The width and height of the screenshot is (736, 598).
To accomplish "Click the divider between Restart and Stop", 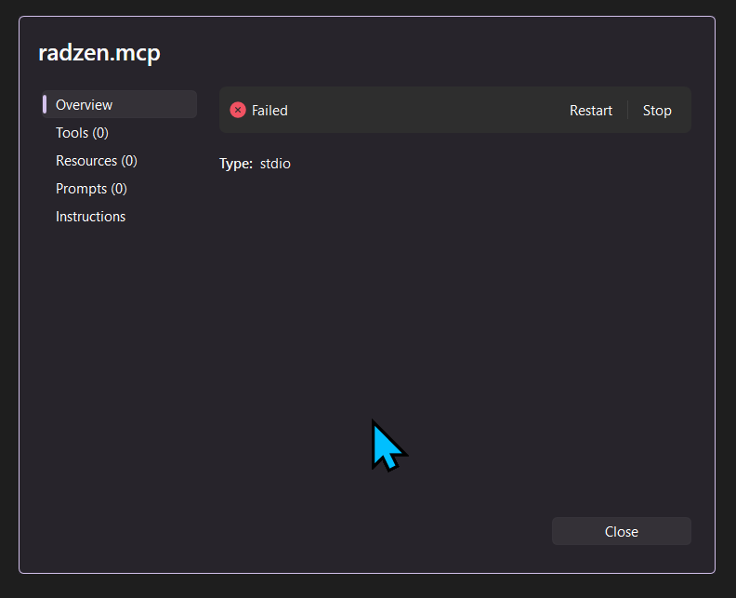I will click(x=628, y=110).
